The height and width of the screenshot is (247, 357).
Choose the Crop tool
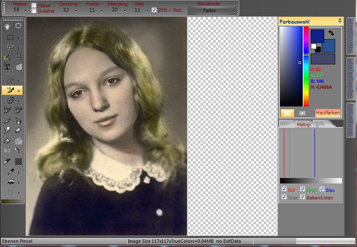coord(18,57)
